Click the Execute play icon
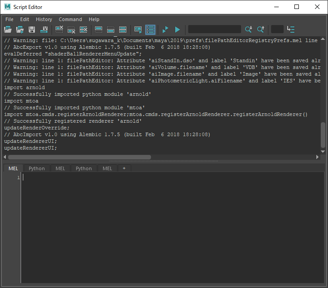The image size is (328, 288). [x=177, y=30]
